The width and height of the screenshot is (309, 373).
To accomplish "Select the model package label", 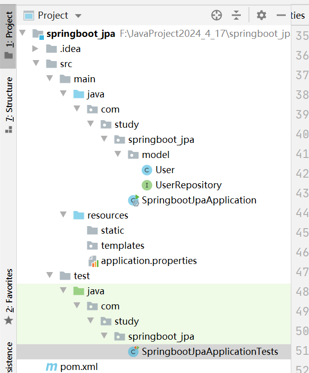I will pyautogui.click(x=156, y=155).
